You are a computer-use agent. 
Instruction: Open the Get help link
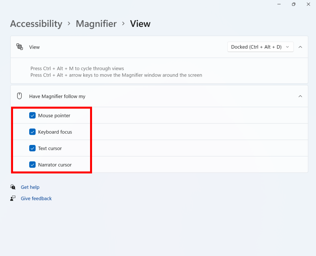[30, 187]
